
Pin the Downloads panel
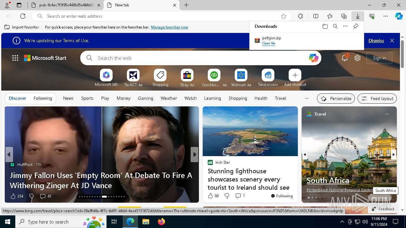coord(356,26)
